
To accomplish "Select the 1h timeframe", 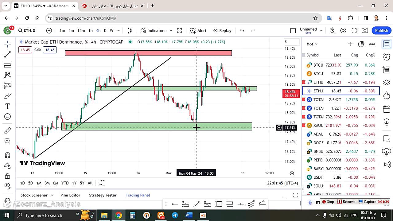I will [91, 30].
